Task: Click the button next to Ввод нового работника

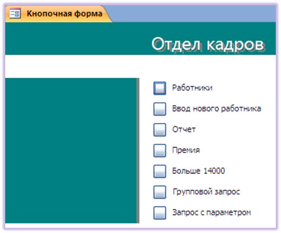Action: coord(159,109)
